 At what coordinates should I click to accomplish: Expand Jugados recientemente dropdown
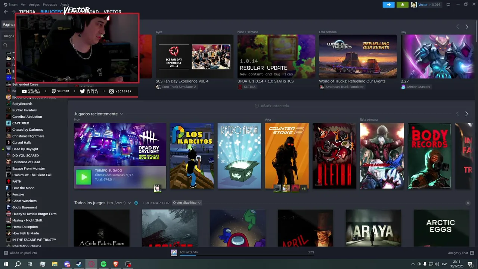[121, 114]
